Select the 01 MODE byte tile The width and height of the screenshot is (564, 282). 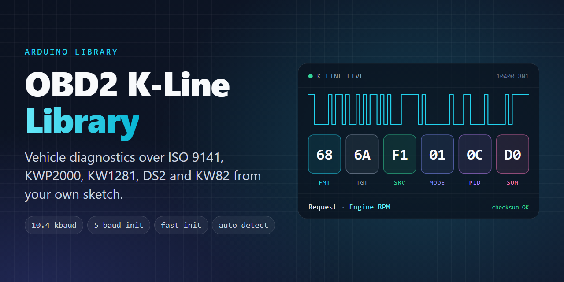pyautogui.click(x=437, y=154)
